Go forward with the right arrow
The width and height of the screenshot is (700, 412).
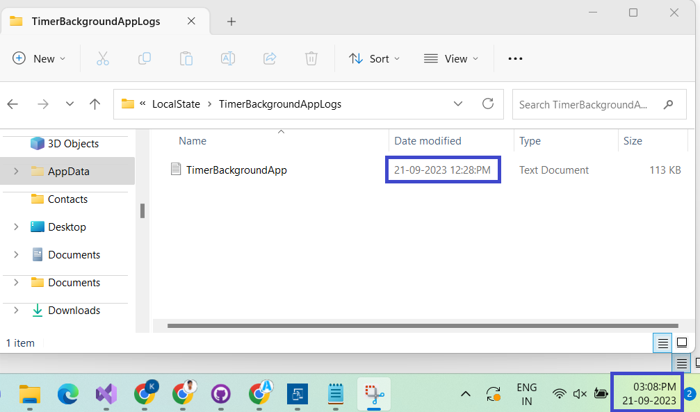click(43, 104)
